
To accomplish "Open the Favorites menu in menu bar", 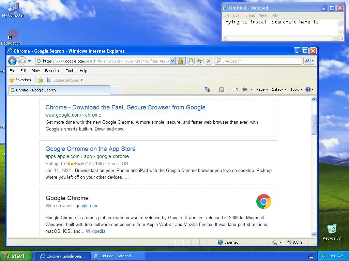I will point(53,71).
